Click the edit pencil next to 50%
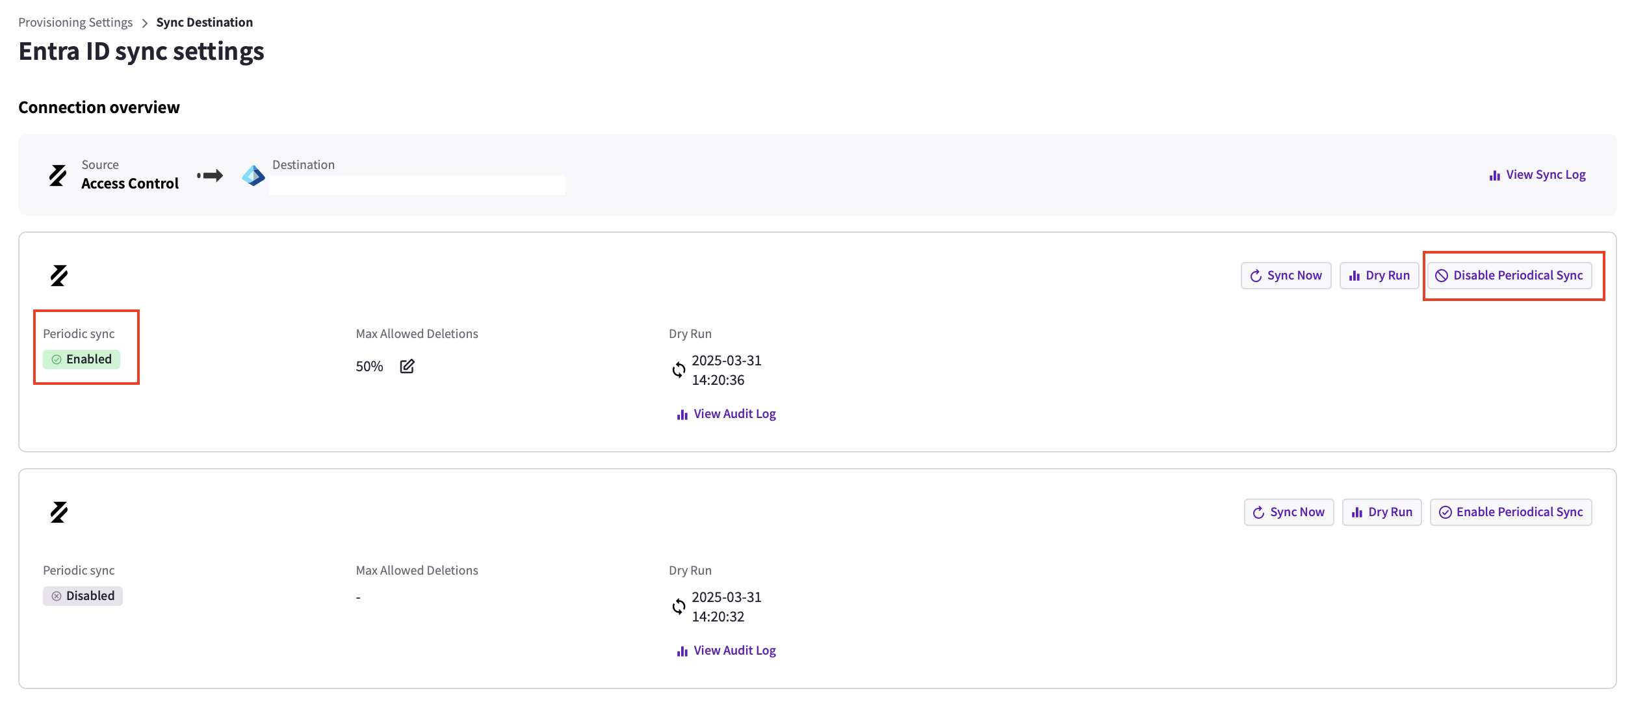The height and width of the screenshot is (719, 1634). tap(407, 366)
